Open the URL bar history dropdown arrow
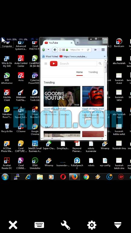Viewport: 131px width, 233px height. 82,50
